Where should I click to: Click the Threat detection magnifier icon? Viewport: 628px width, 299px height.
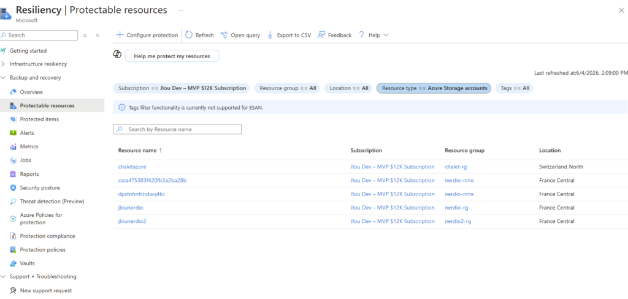click(x=13, y=202)
